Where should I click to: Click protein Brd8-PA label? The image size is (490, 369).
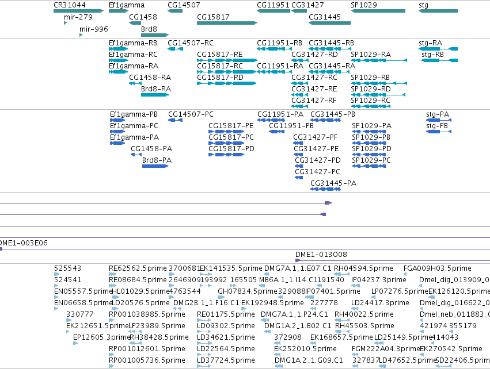[x=157, y=160]
